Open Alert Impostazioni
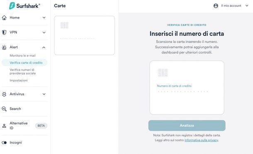The image size is (253, 154). pyautogui.click(x=19, y=80)
